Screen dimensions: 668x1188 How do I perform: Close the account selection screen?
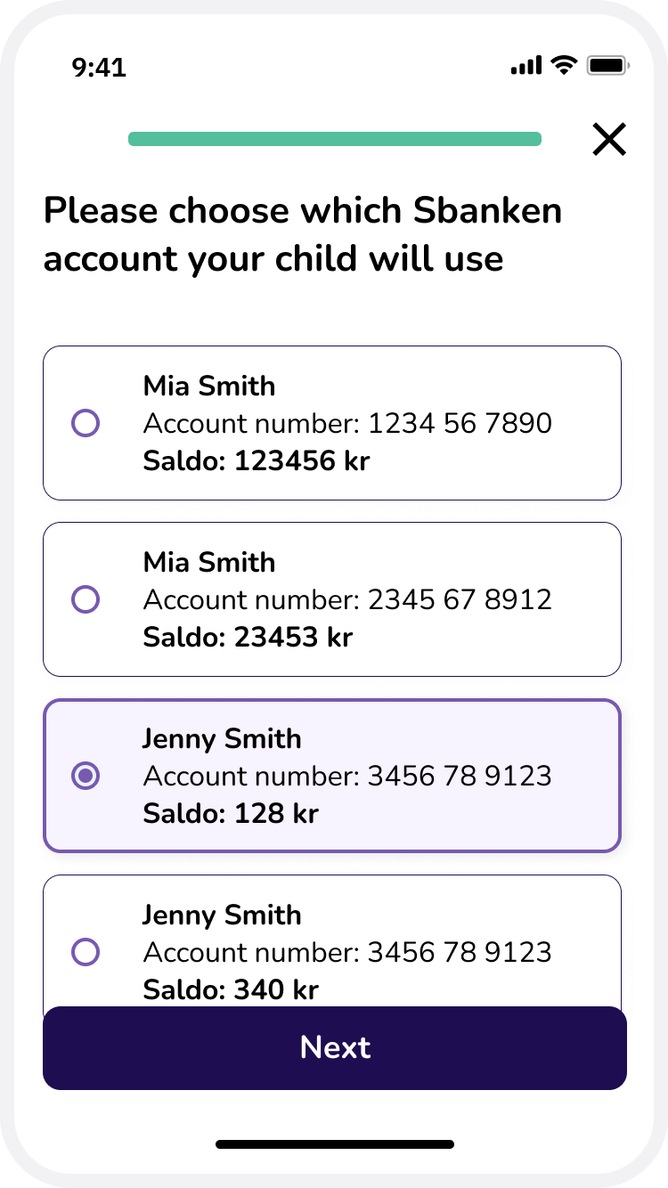coord(609,140)
